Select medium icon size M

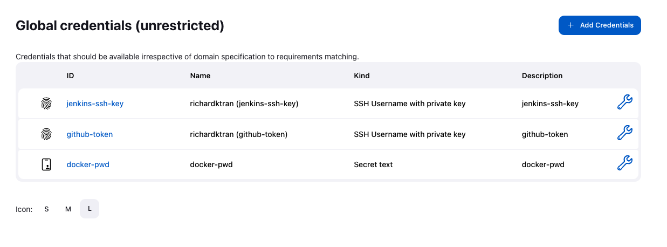pos(68,209)
